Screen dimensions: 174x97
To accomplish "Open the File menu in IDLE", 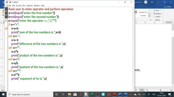I will pos(10,5).
